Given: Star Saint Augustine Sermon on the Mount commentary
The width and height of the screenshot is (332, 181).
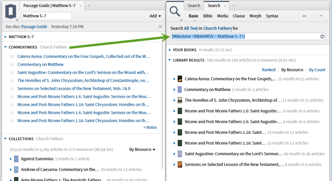Looking at the screenshot, I should [x=12, y=73].
